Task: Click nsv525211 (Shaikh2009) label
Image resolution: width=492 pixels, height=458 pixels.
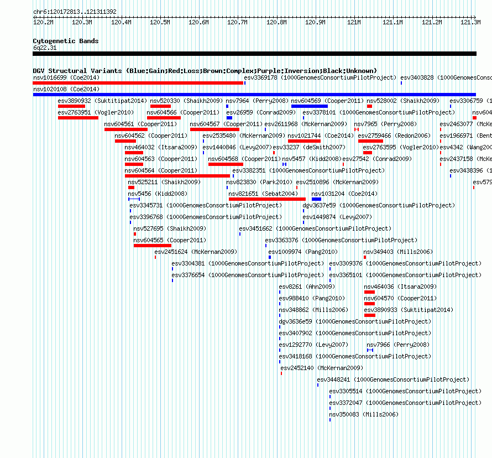Action: (164, 182)
